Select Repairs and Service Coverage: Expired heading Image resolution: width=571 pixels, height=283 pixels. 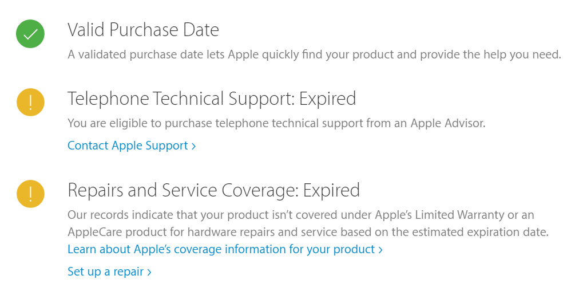214,190
